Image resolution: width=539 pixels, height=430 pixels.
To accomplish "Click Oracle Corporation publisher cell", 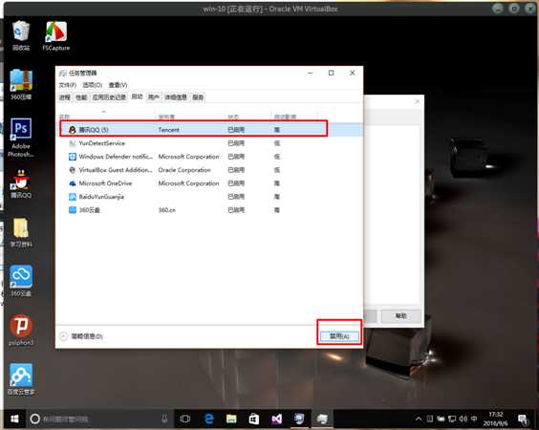I will [184, 170].
